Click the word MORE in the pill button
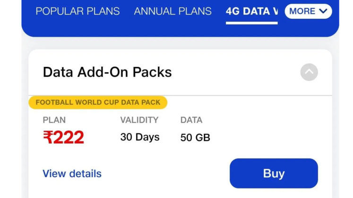This screenshot has width=353, height=198. point(302,11)
